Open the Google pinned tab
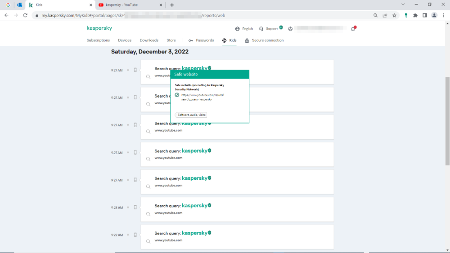 click(x=8, y=5)
